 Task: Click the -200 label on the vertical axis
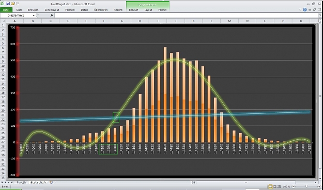(x=12, y=175)
